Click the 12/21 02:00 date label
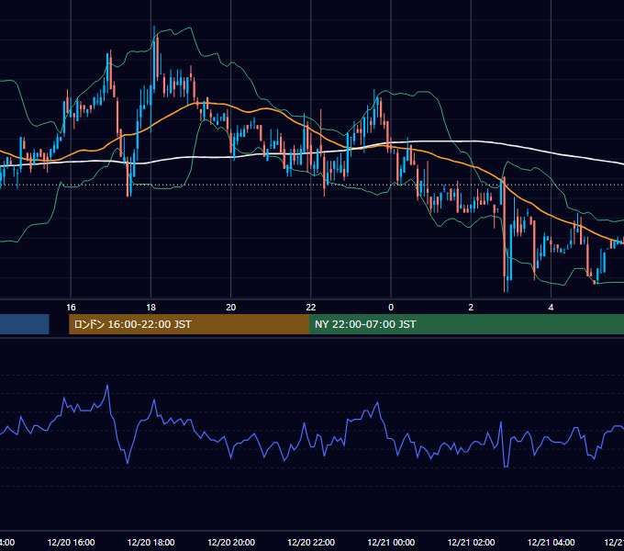The height and width of the screenshot is (551, 624). (x=471, y=542)
